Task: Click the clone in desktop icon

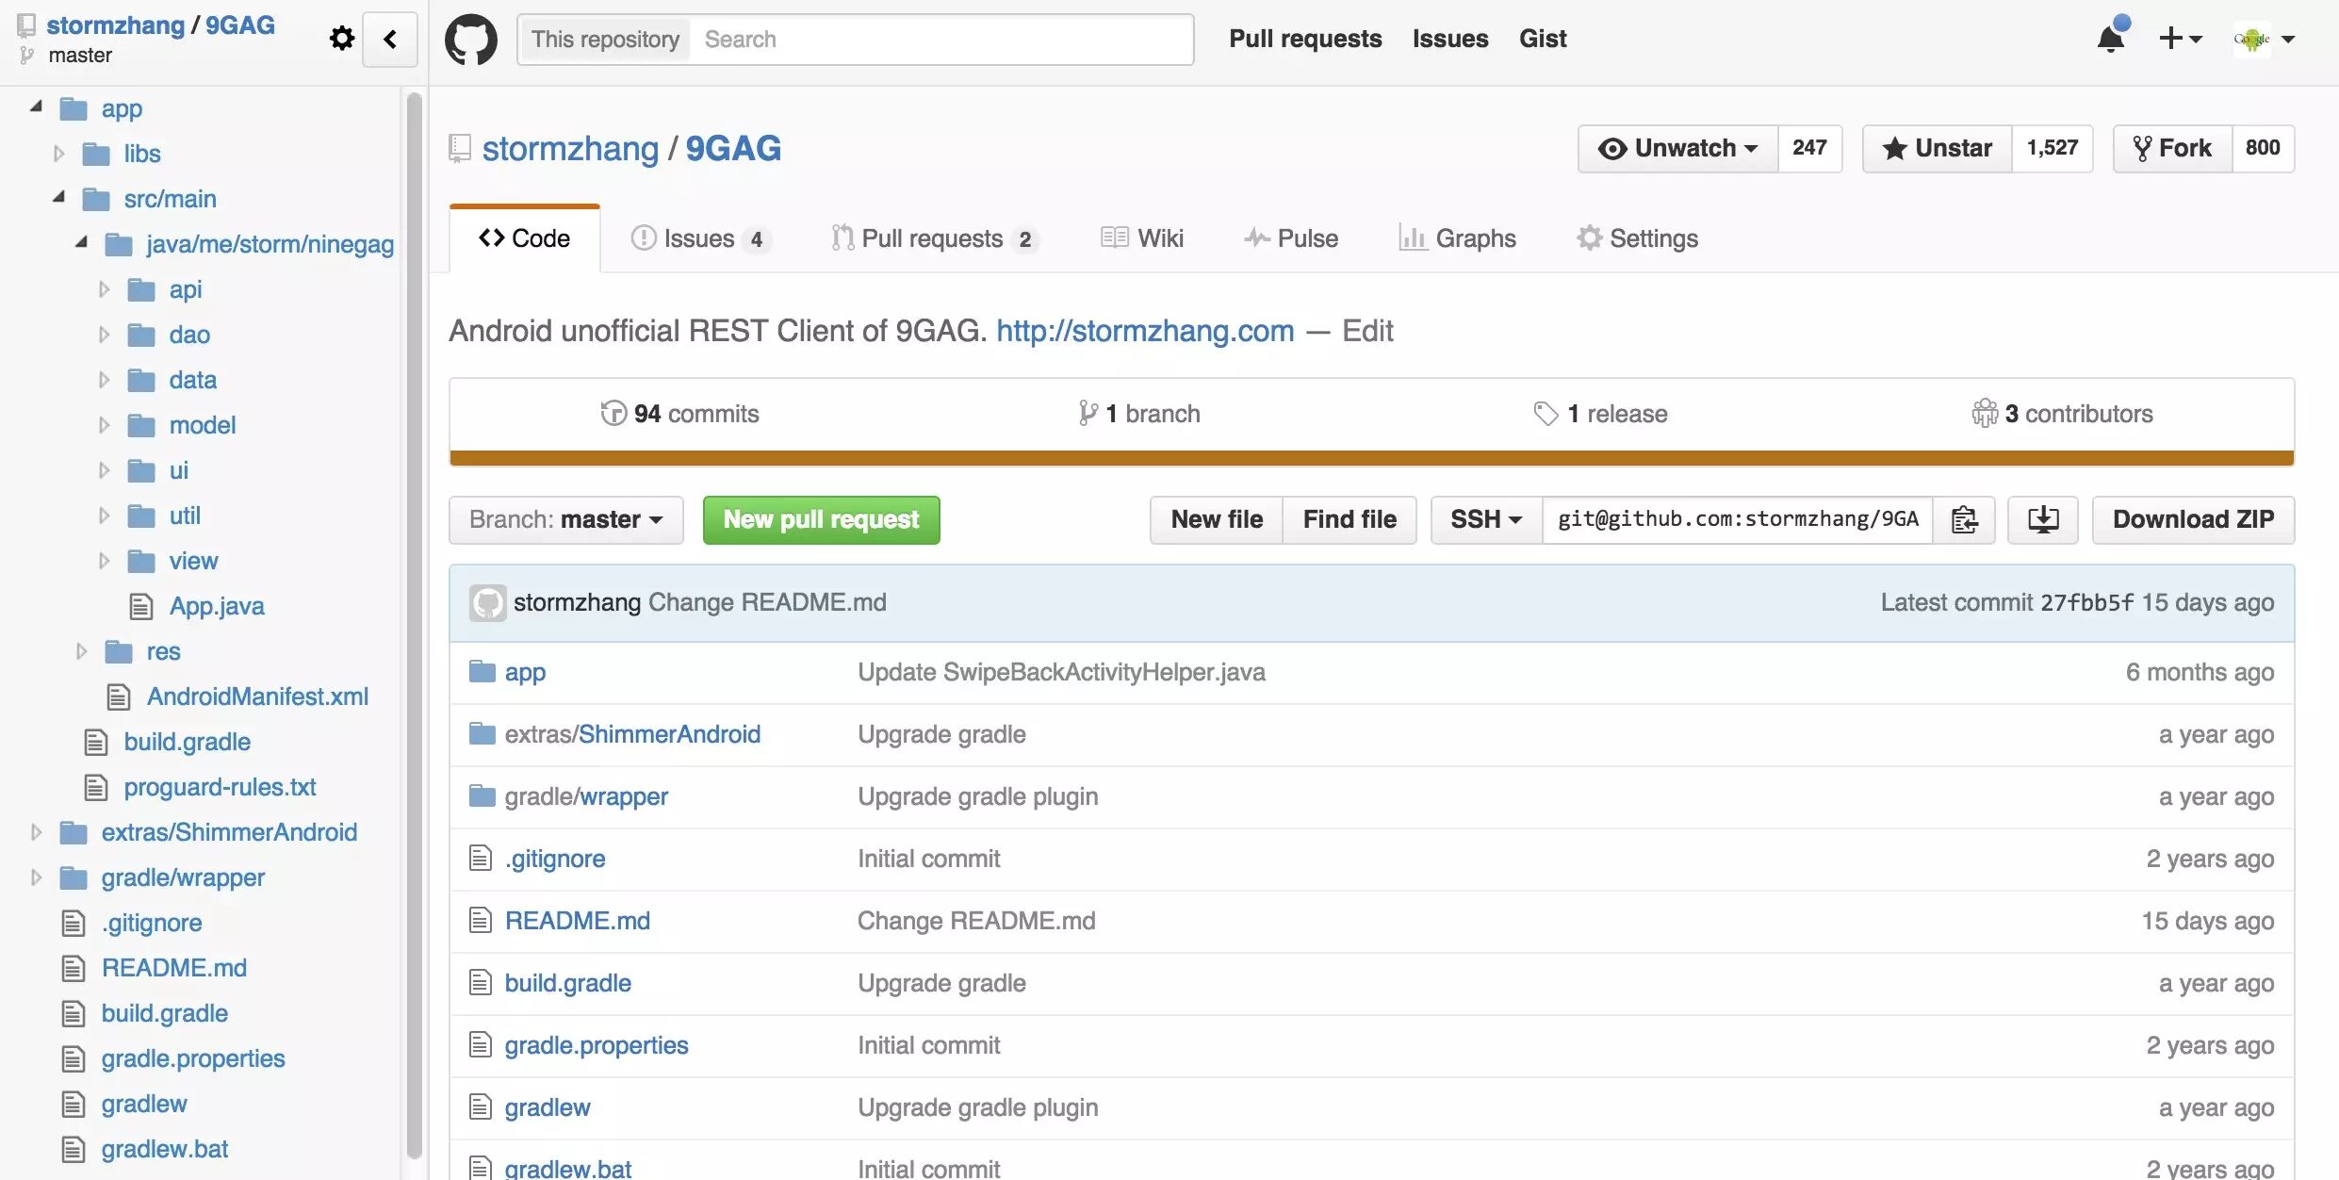Action: click(2043, 519)
